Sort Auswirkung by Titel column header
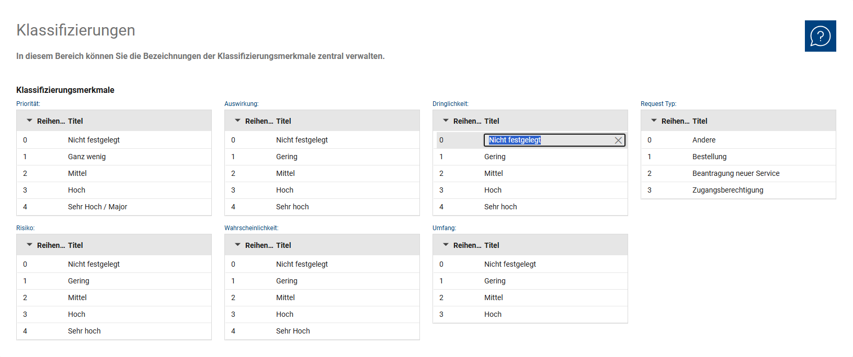The width and height of the screenshot is (853, 357). [283, 121]
